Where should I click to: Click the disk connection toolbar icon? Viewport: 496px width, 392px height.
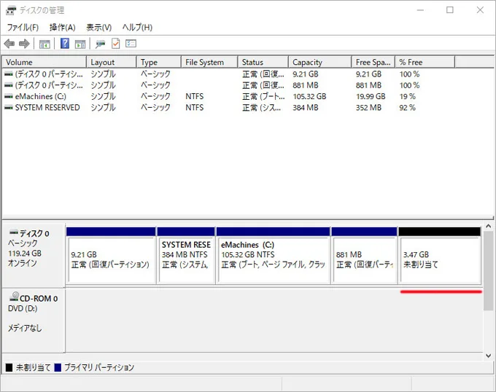[x=100, y=44]
